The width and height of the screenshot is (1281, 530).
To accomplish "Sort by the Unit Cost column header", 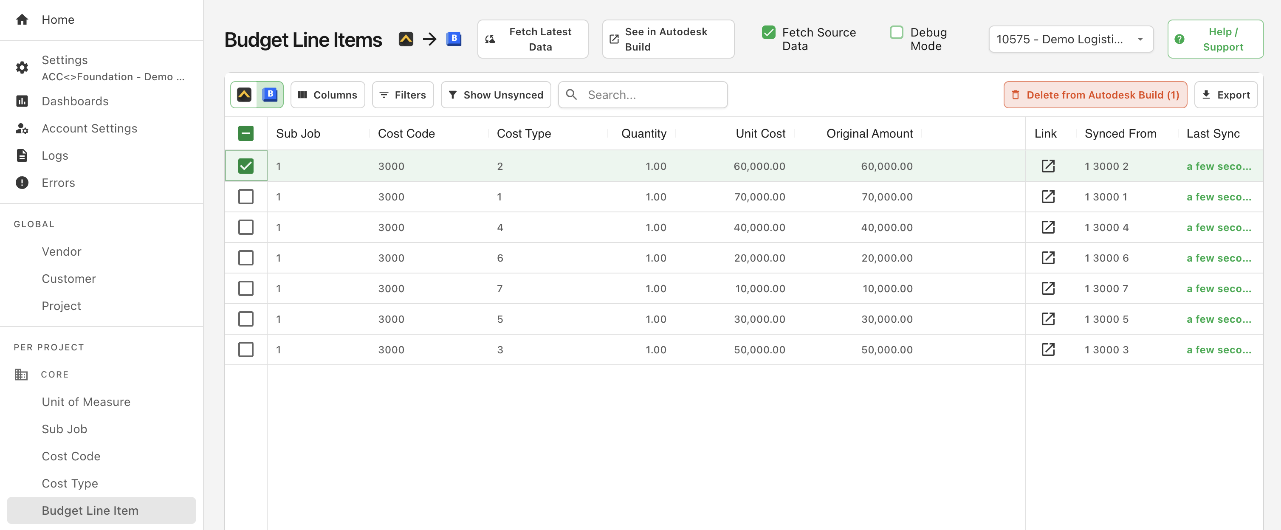I will tap(760, 133).
